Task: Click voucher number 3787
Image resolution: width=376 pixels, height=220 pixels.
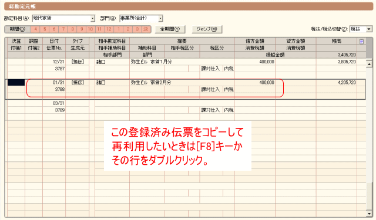Action: (x=60, y=69)
